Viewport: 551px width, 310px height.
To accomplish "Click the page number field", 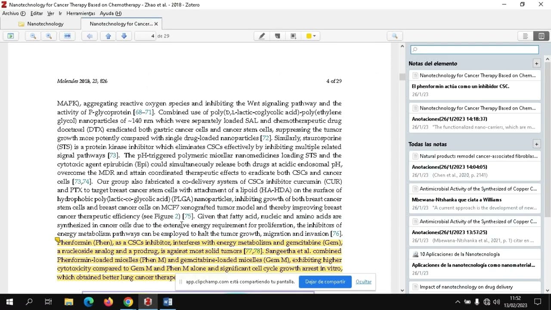I will pos(145,36).
